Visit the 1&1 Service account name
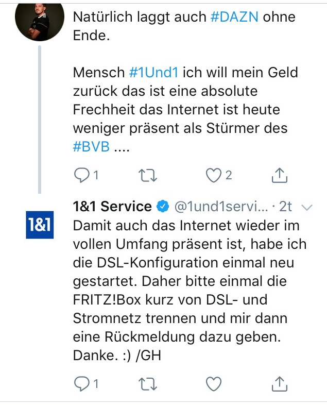This screenshot has height=405, width=327. coord(112,207)
